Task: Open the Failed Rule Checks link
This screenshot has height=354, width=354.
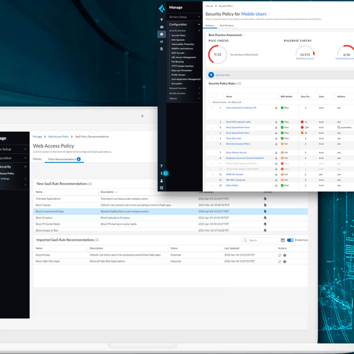Action: (305, 59)
